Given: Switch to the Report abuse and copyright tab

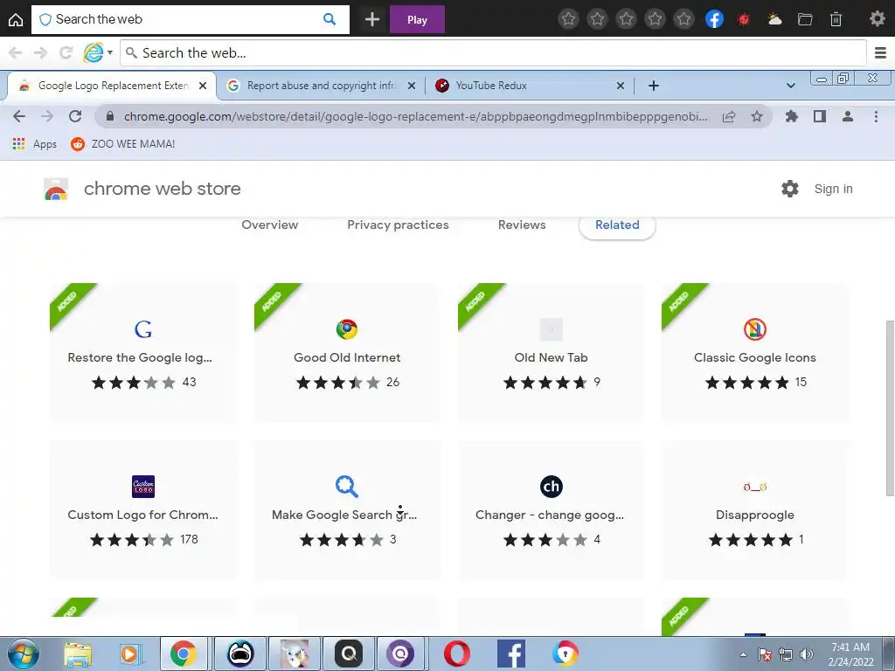Looking at the screenshot, I should point(322,86).
